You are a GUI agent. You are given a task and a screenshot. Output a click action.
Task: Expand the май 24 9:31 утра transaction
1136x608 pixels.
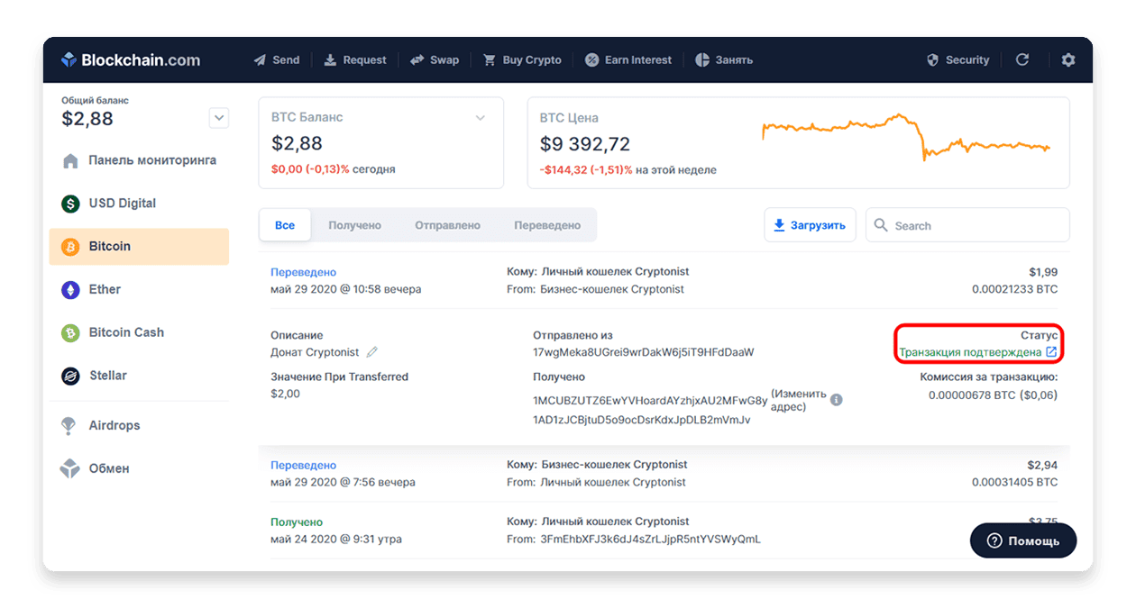point(664,531)
